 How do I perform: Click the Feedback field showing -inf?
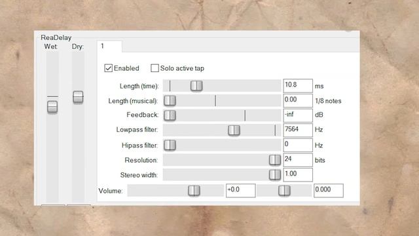[298, 115]
